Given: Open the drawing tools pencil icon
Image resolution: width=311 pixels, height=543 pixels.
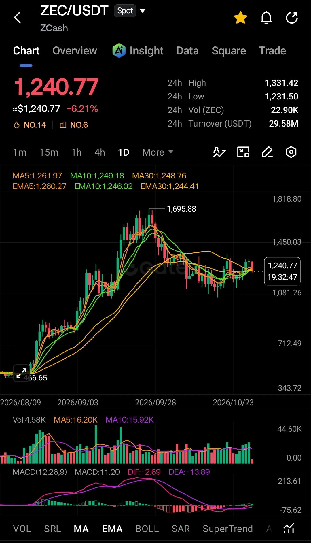Looking at the screenshot, I should tap(267, 152).
